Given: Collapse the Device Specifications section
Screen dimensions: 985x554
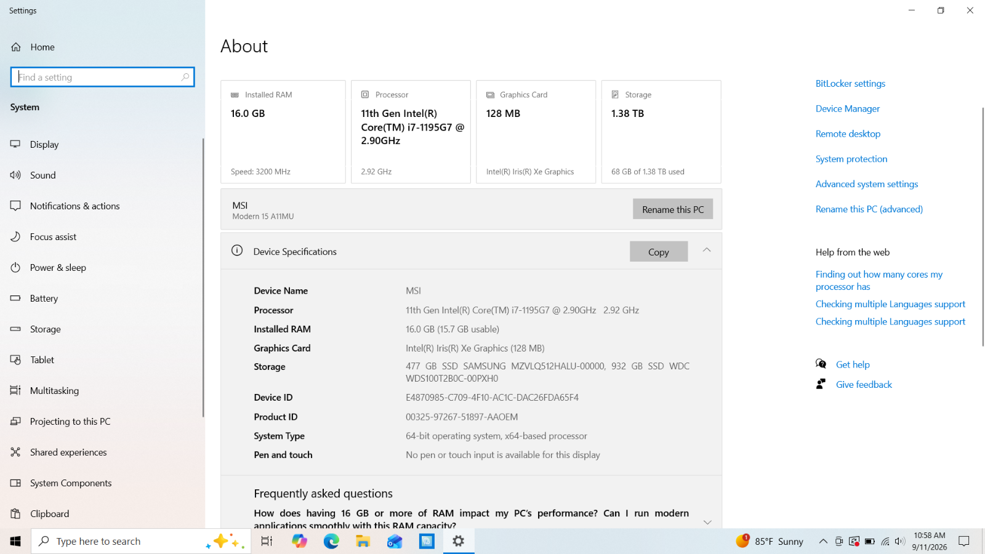Looking at the screenshot, I should click(707, 250).
